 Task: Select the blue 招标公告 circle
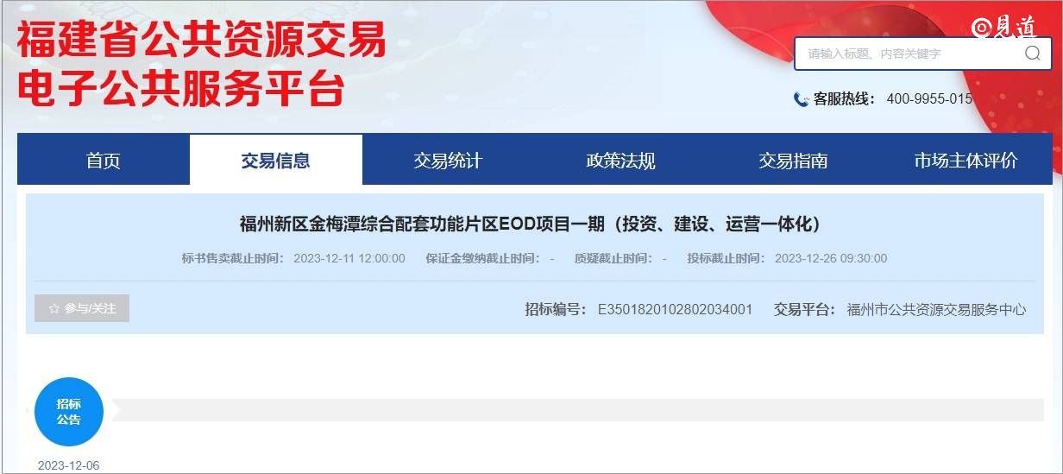tap(69, 412)
